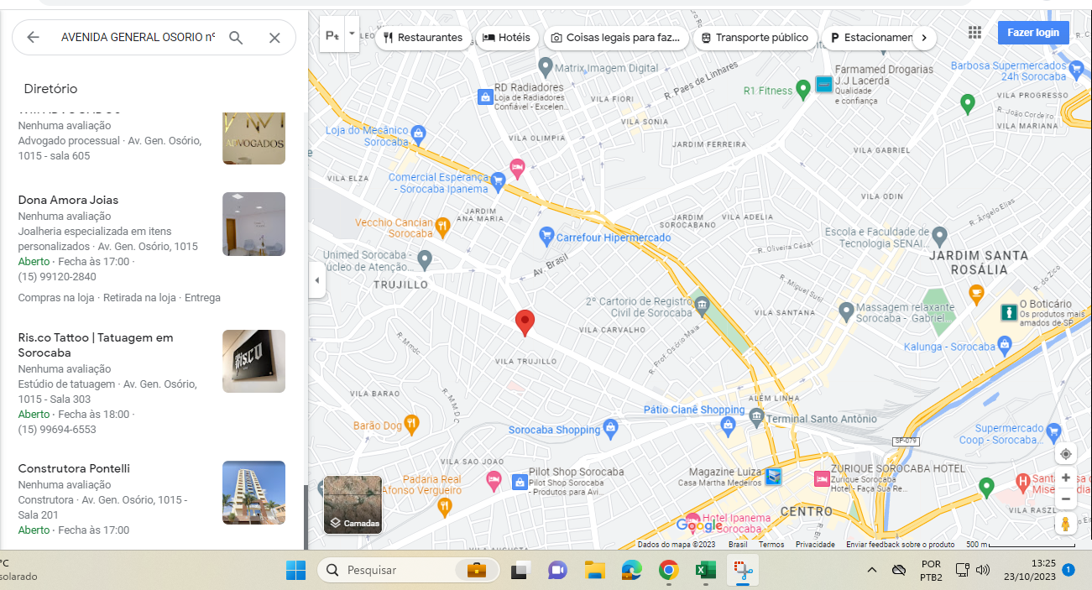The height and width of the screenshot is (590, 1092).
Task: Click the Kalunga Sorocaba shopping pin
Action: pyautogui.click(x=1006, y=345)
